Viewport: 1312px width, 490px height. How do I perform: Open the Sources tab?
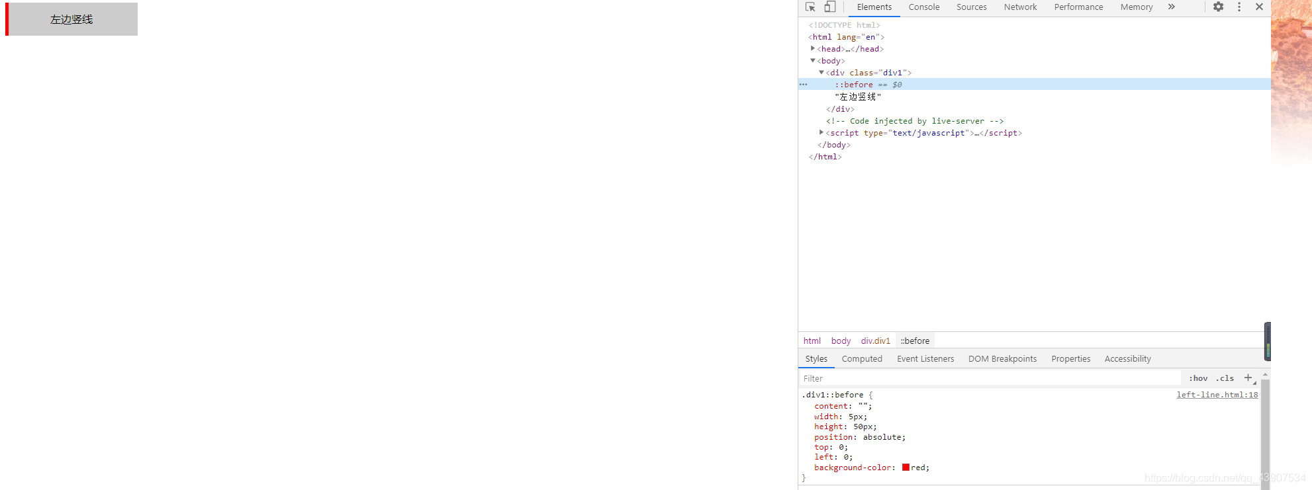point(971,7)
